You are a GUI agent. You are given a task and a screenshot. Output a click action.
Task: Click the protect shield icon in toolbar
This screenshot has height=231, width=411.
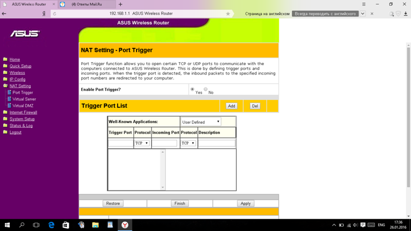coord(399,14)
